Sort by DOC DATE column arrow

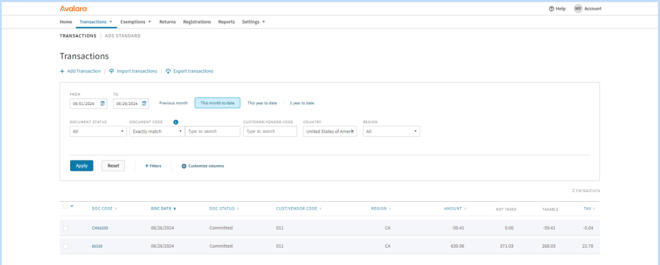click(x=175, y=208)
